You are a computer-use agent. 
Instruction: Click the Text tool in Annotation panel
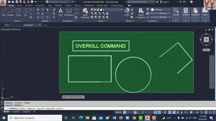pyautogui.click(x=61, y=12)
